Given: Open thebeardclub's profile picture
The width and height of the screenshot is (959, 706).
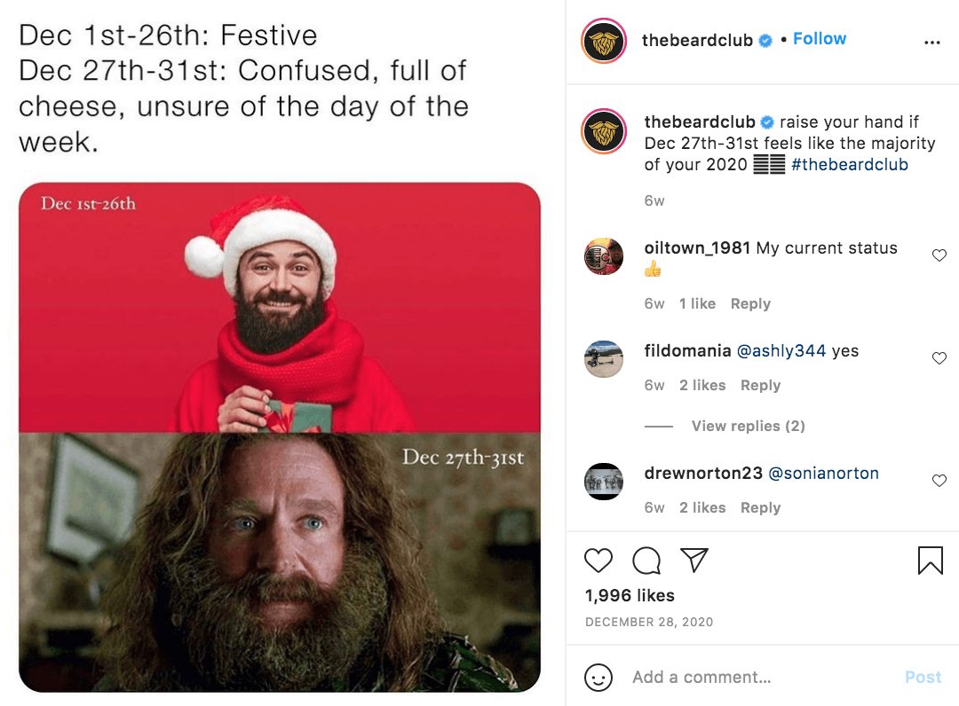Looking at the screenshot, I should [x=604, y=39].
